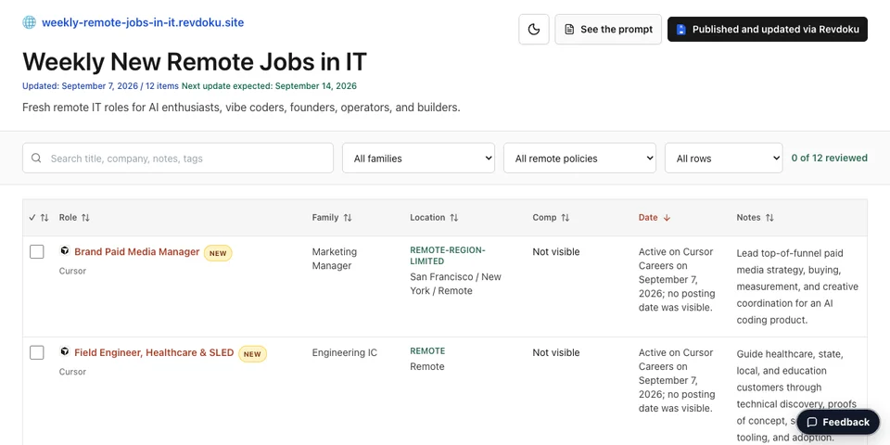
Task: Click the sort arrows next to Location
Action: [454, 217]
